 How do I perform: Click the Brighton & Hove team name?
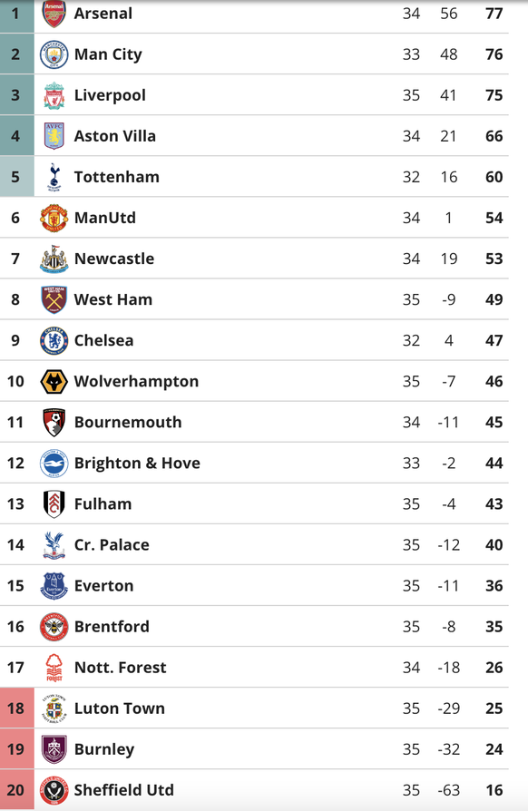tap(137, 463)
